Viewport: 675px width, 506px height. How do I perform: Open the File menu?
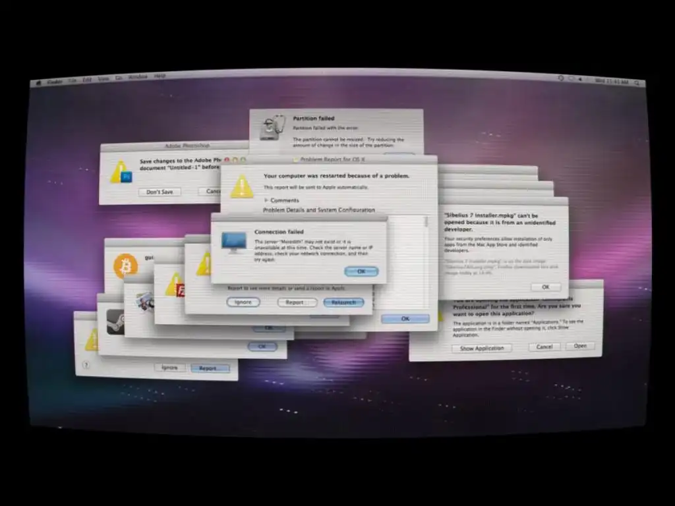(x=73, y=80)
